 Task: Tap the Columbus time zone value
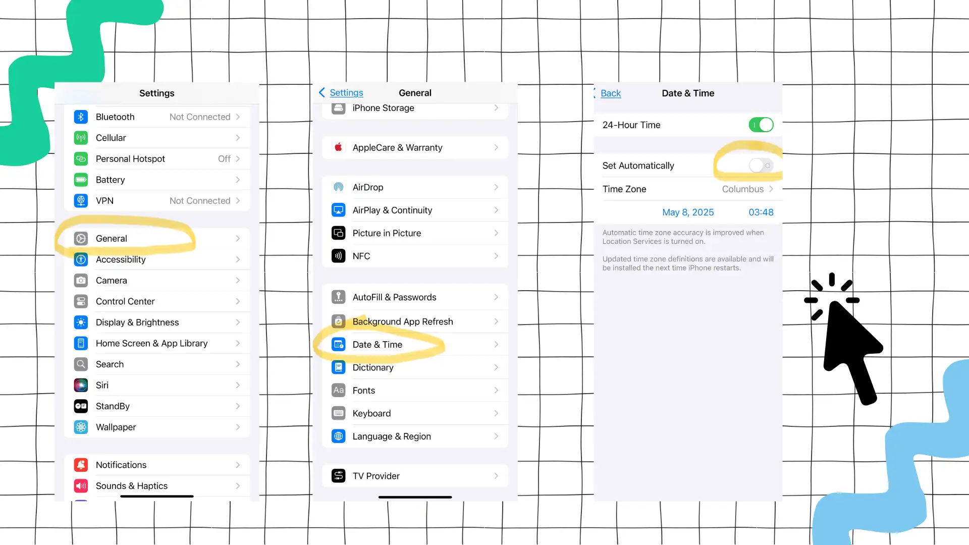click(743, 189)
